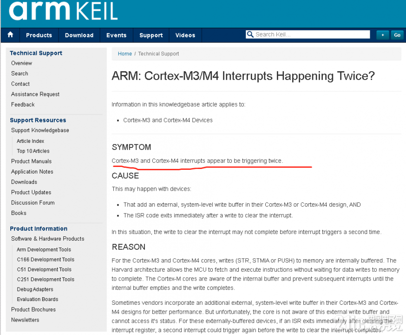Click the Search Keil input field

308,34
